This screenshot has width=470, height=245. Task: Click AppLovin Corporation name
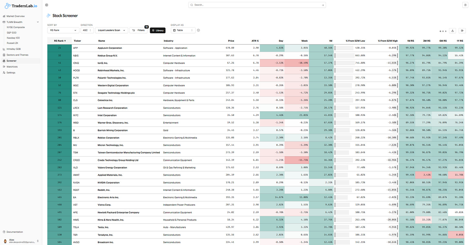(x=110, y=48)
